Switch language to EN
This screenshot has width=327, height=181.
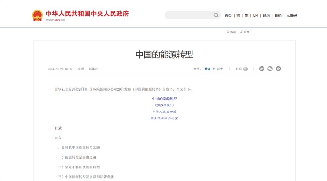[256, 15]
